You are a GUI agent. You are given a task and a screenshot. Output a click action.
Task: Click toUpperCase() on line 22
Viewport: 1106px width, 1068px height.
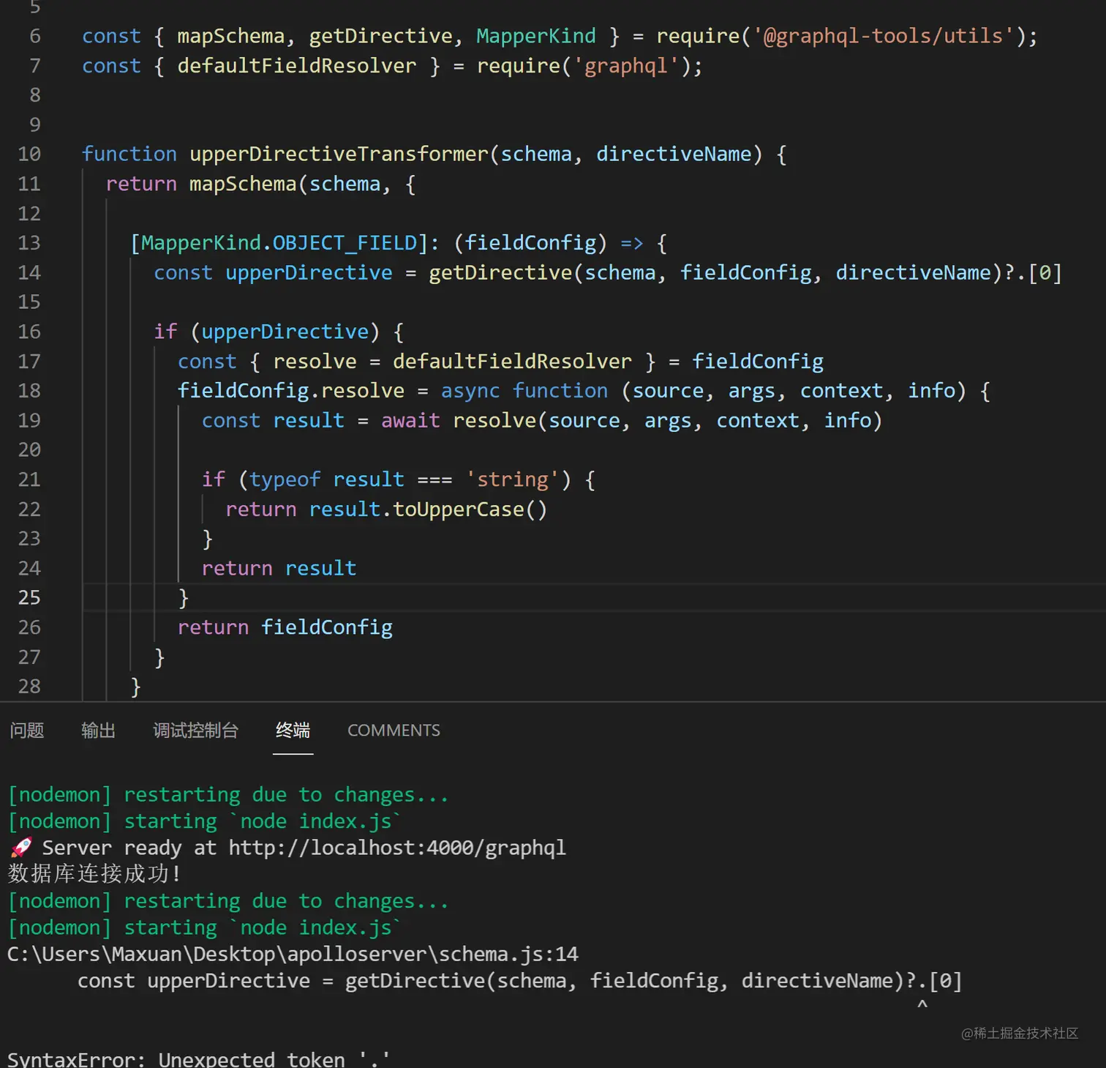pyautogui.click(x=470, y=509)
